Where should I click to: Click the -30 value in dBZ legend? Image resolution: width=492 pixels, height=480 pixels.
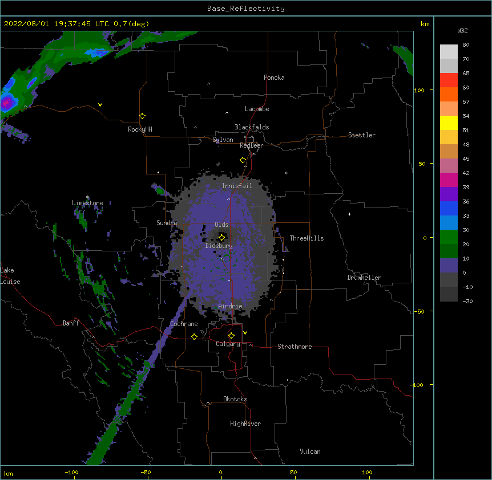click(x=467, y=301)
